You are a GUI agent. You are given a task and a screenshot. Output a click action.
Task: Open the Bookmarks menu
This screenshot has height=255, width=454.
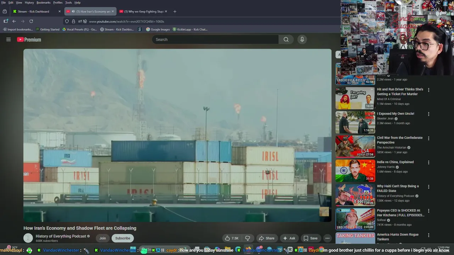point(44,2)
